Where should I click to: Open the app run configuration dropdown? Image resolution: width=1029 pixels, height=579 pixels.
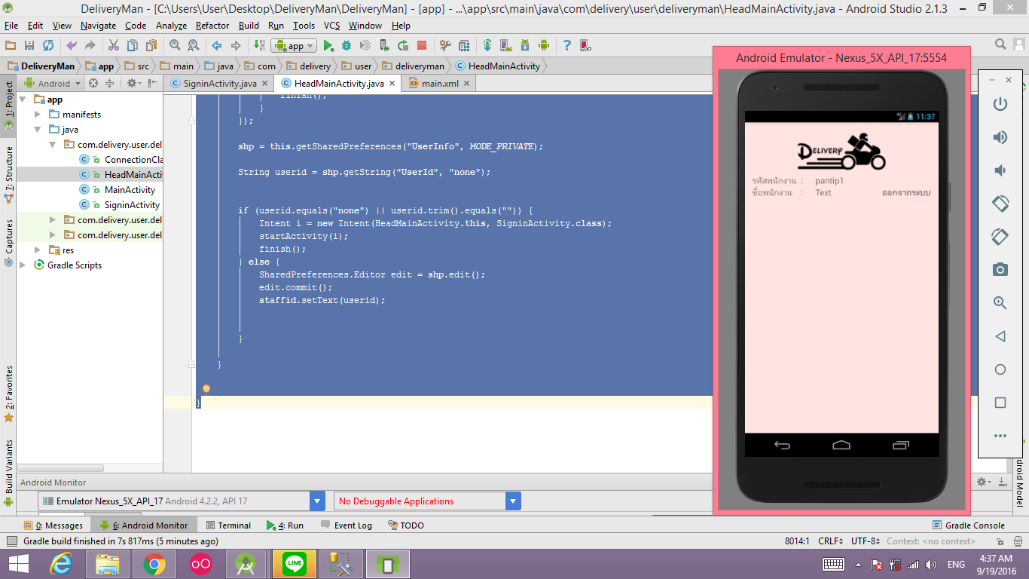(x=295, y=46)
